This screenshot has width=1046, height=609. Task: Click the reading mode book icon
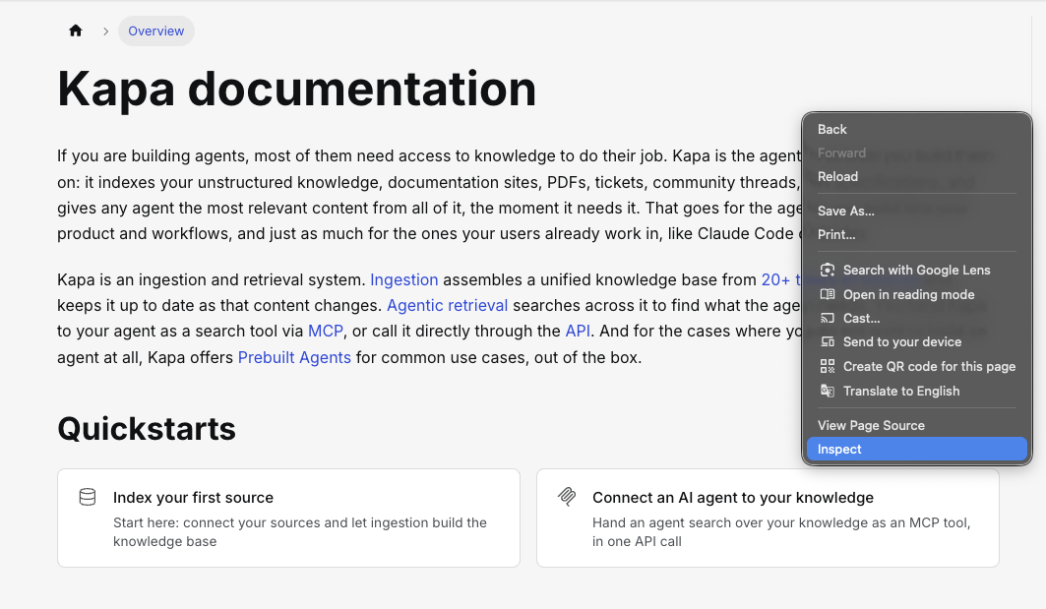[828, 294]
